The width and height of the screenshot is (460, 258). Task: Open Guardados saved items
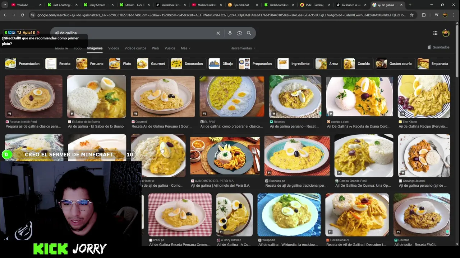point(438,47)
